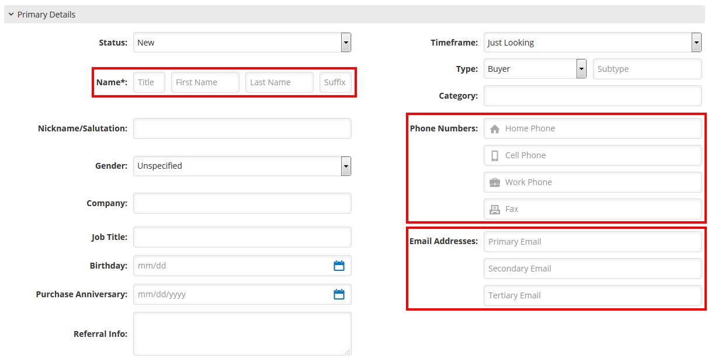
Task: Click the briefcase icon in Work Phone
Action: 495,182
